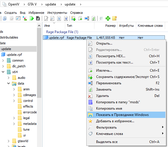Sort by the Размер column header
The width and height of the screenshot is (168, 147).
click(x=106, y=26)
